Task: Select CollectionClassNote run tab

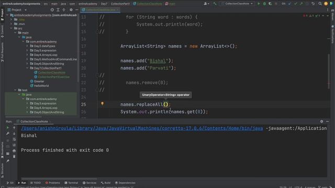Action: click(33, 122)
